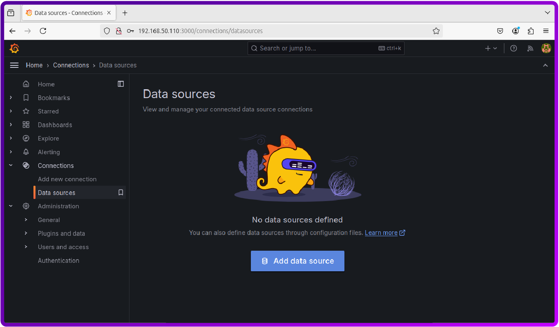This screenshot has width=559, height=327.
Task: Toggle the navigation menu hamburger
Action: click(x=14, y=65)
